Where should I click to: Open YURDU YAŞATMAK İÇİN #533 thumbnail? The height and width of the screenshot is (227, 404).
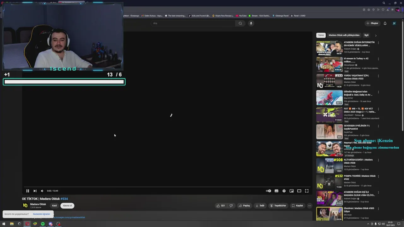[x=330, y=81]
